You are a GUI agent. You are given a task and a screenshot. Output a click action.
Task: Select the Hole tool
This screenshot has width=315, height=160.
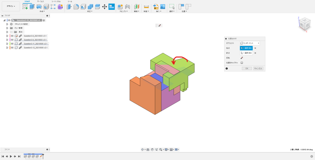point(46,7)
